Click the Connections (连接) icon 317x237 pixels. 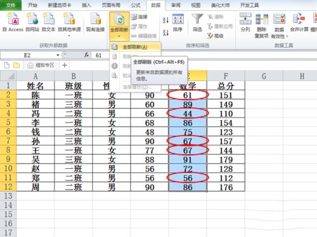(139, 16)
